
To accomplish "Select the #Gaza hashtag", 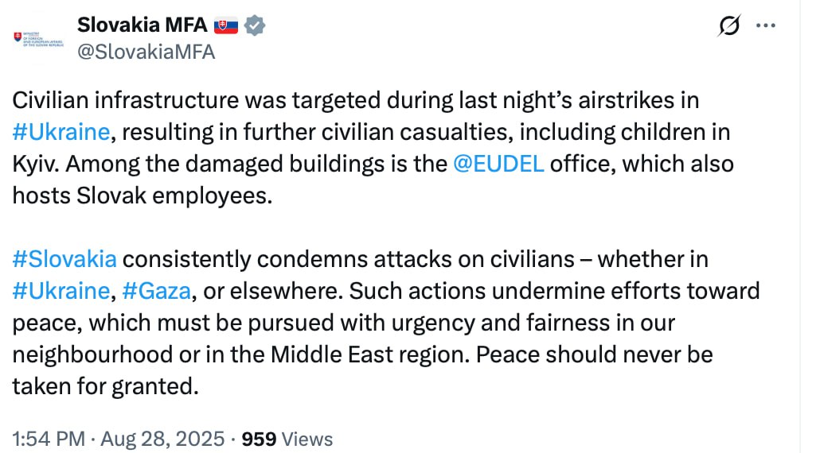I will tap(157, 290).
